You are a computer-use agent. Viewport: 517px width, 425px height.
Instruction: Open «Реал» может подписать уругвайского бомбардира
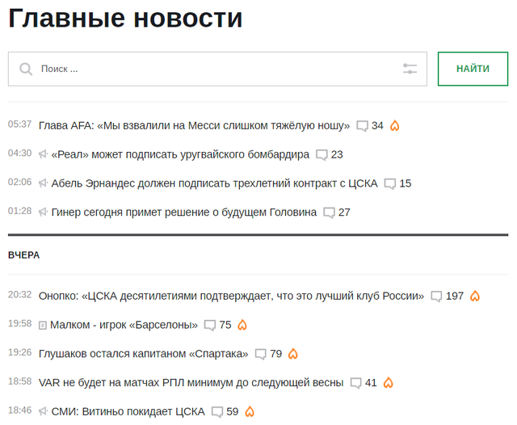tap(180, 154)
